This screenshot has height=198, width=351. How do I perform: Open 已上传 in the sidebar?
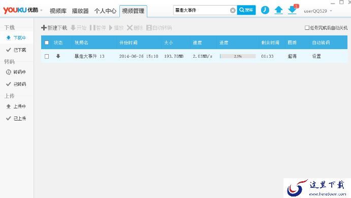16,118
